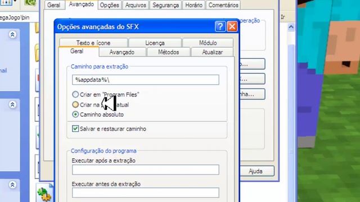Switch to Horário tab in background dialog
The height and width of the screenshot is (202, 360).
(x=193, y=5)
